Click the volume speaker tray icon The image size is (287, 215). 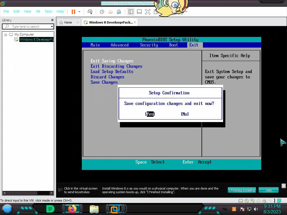click(256, 209)
